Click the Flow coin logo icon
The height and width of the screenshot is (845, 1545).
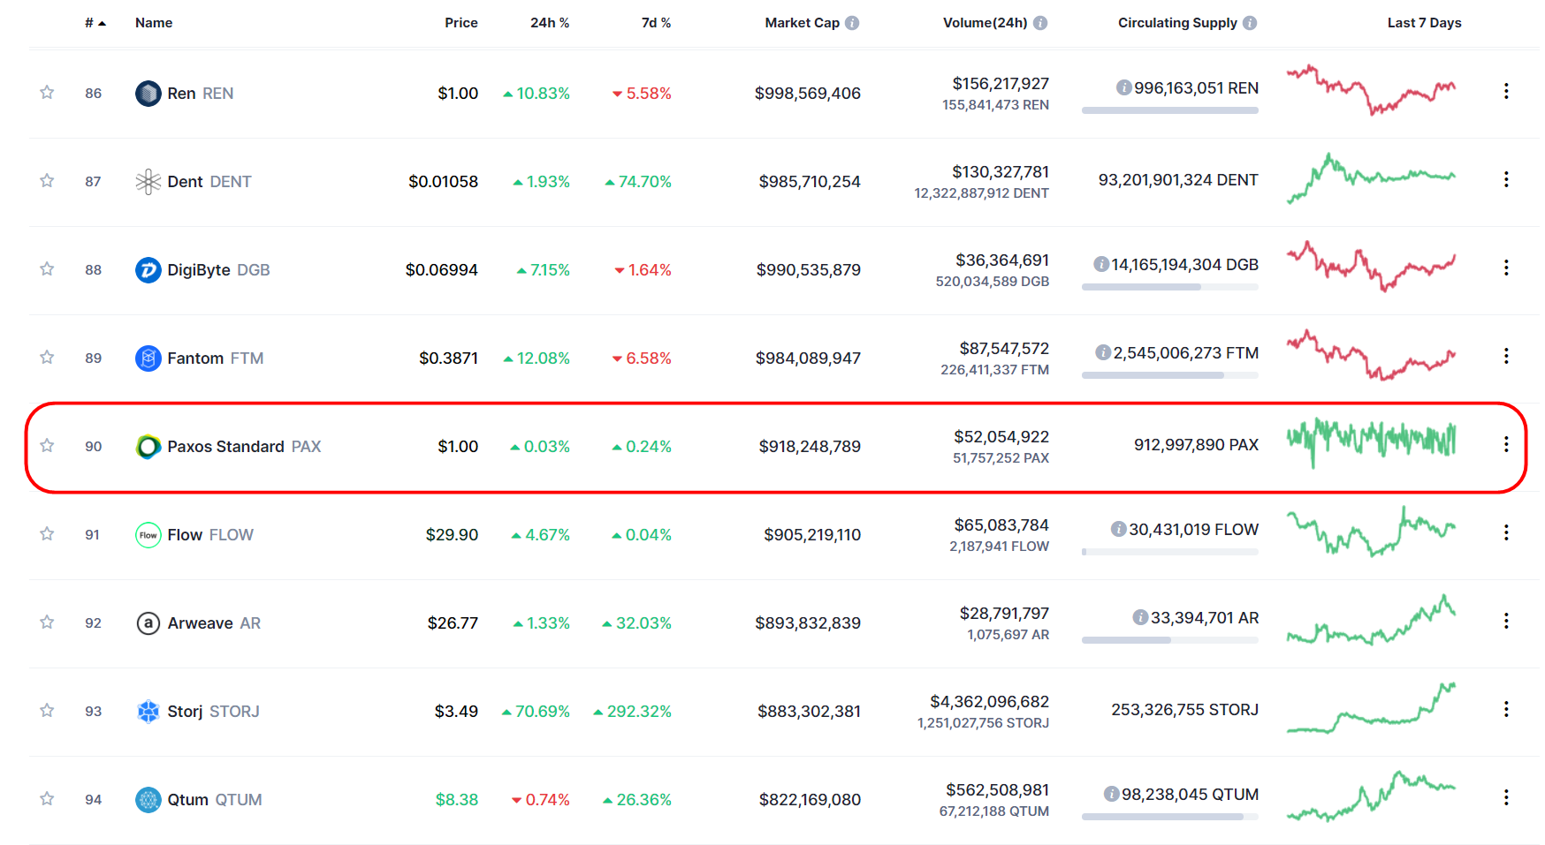(148, 534)
